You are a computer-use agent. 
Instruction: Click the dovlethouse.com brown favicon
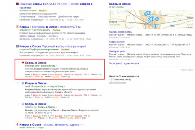17,4
